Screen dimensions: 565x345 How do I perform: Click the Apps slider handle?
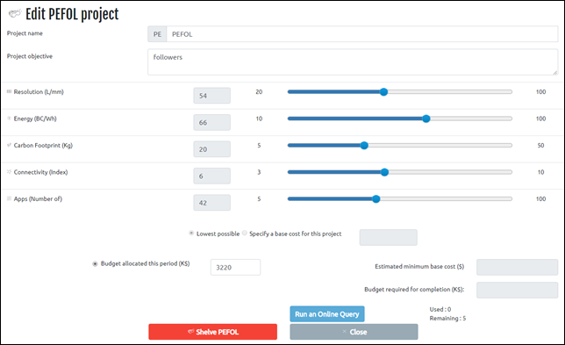[376, 198]
